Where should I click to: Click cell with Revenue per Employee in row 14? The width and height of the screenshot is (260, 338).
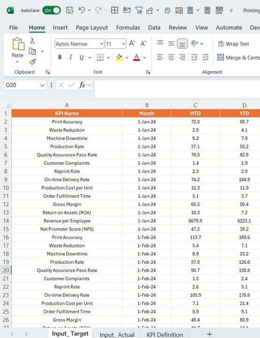(x=67, y=221)
